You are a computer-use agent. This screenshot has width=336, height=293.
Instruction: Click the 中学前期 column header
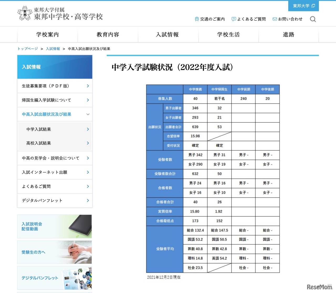tap(244, 89)
